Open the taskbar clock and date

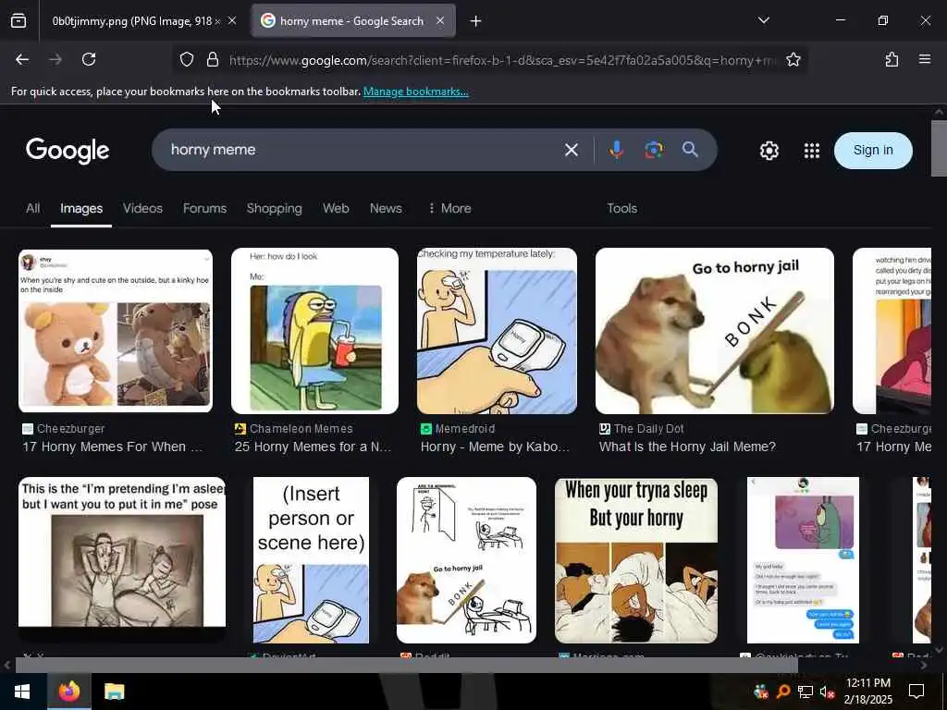[867, 692]
